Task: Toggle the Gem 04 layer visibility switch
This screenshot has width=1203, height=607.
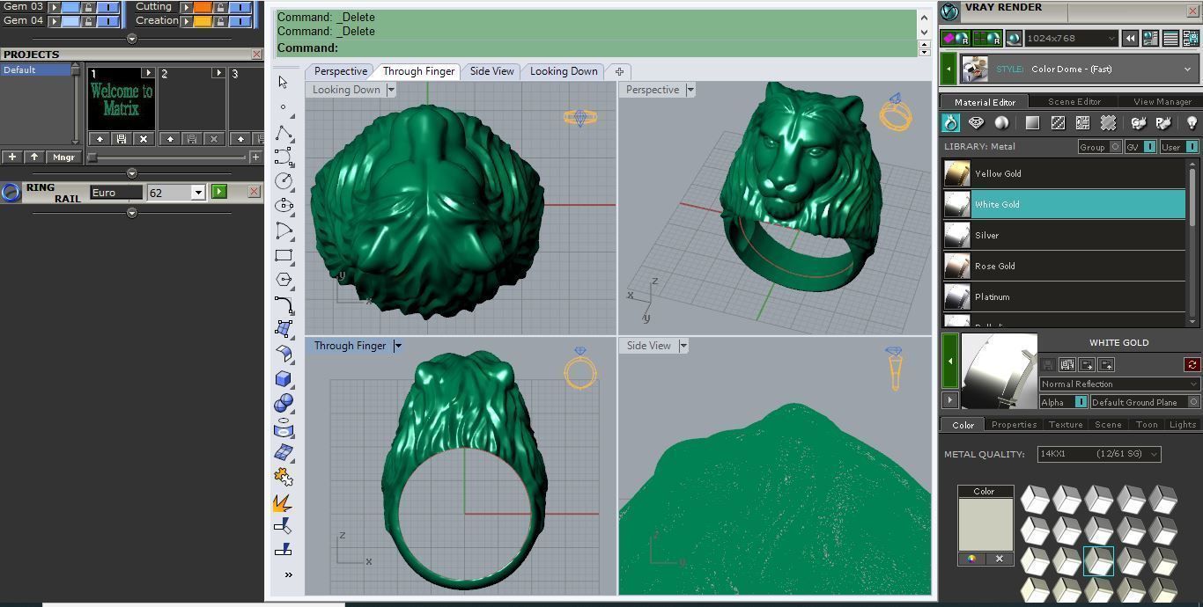Action: click(107, 20)
